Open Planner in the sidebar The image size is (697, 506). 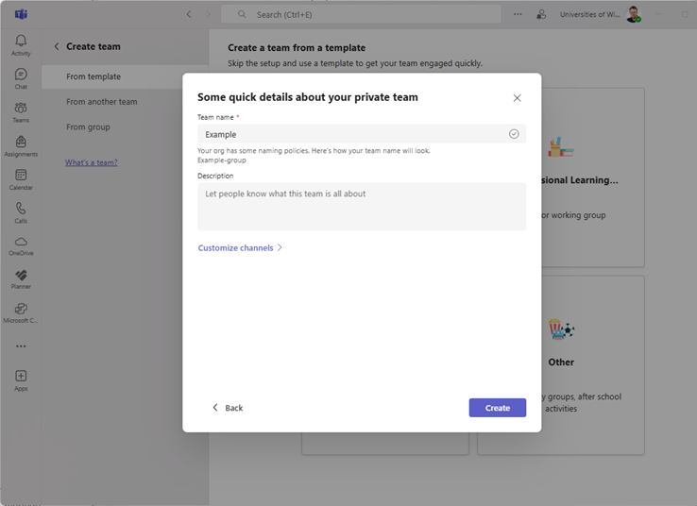pos(21,278)
